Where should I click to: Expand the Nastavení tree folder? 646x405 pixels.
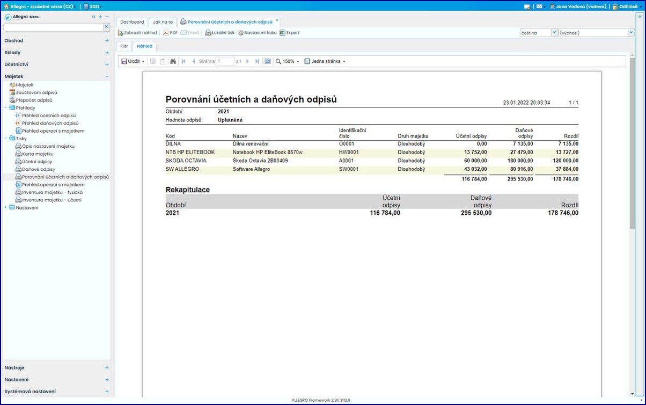(6, 207)
